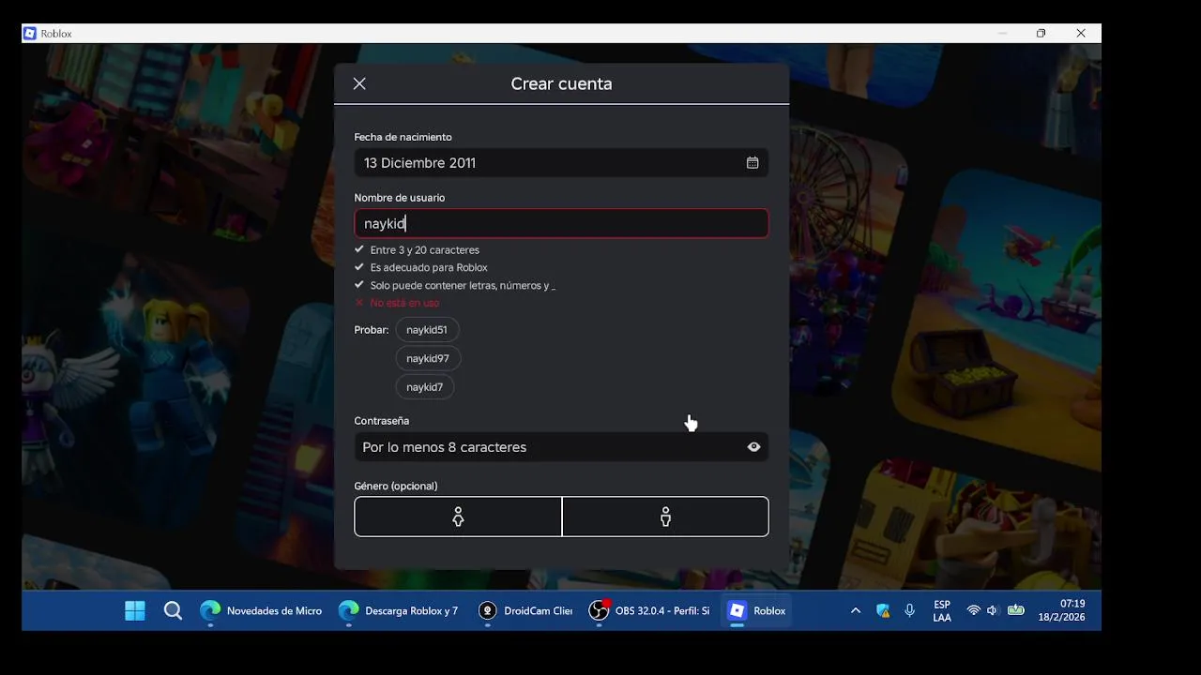
Task: Click 'Entre 3 y 20 caracteres' text
Action: [x=424, y=250]
